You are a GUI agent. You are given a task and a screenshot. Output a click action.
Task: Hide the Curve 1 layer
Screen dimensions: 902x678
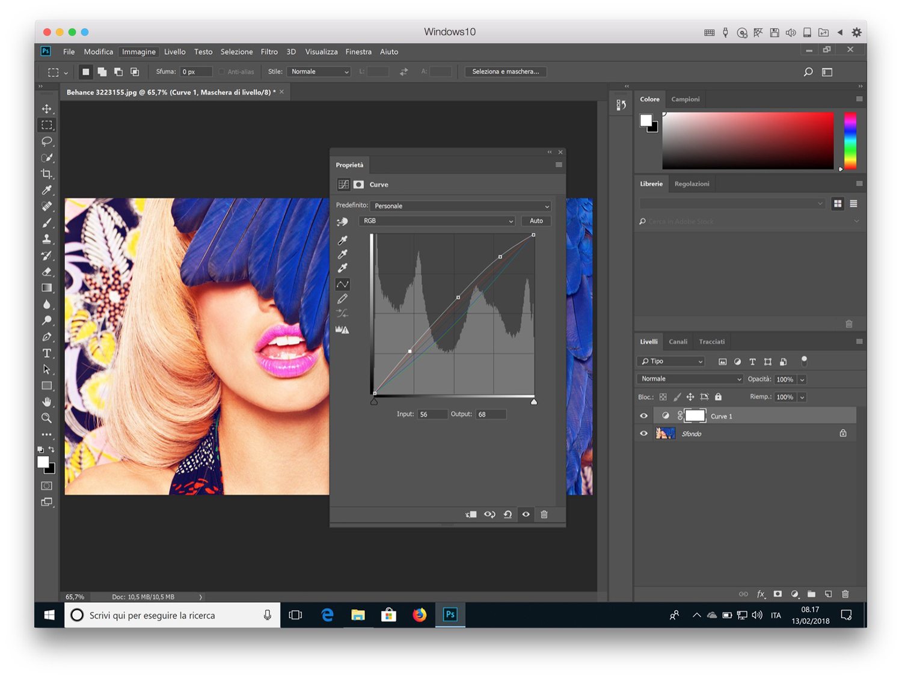pyautogui.click(x=644, y=416)
